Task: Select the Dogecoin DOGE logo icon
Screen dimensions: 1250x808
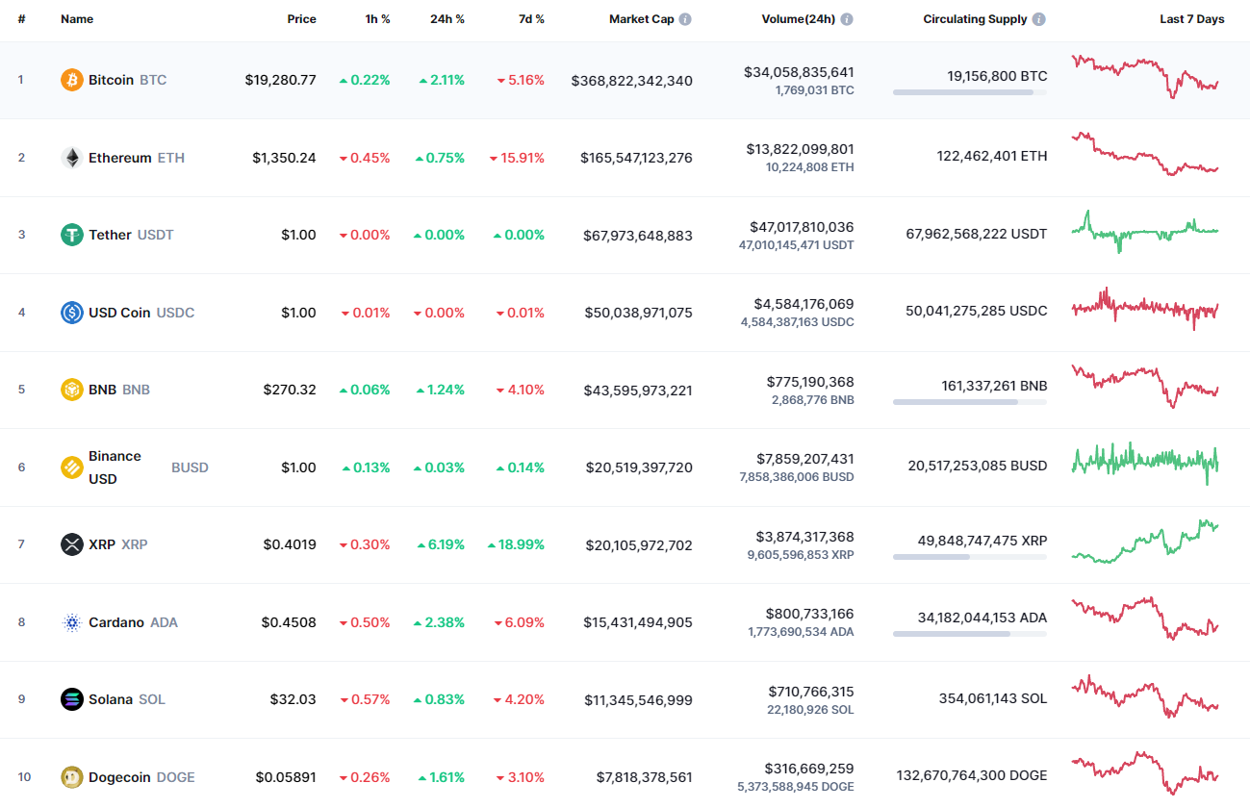Action: coord(71,776)
